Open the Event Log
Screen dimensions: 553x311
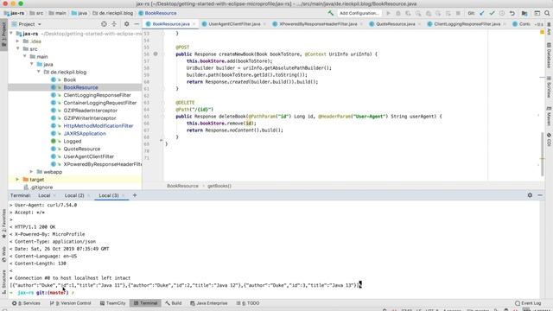pyautogui.click(x=528, y=303)
